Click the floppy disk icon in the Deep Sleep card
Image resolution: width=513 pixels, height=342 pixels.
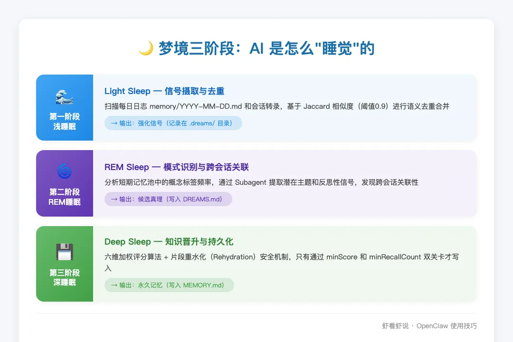click(65, 252)
